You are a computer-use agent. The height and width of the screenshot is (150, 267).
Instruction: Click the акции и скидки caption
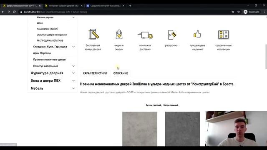point(119,47)
